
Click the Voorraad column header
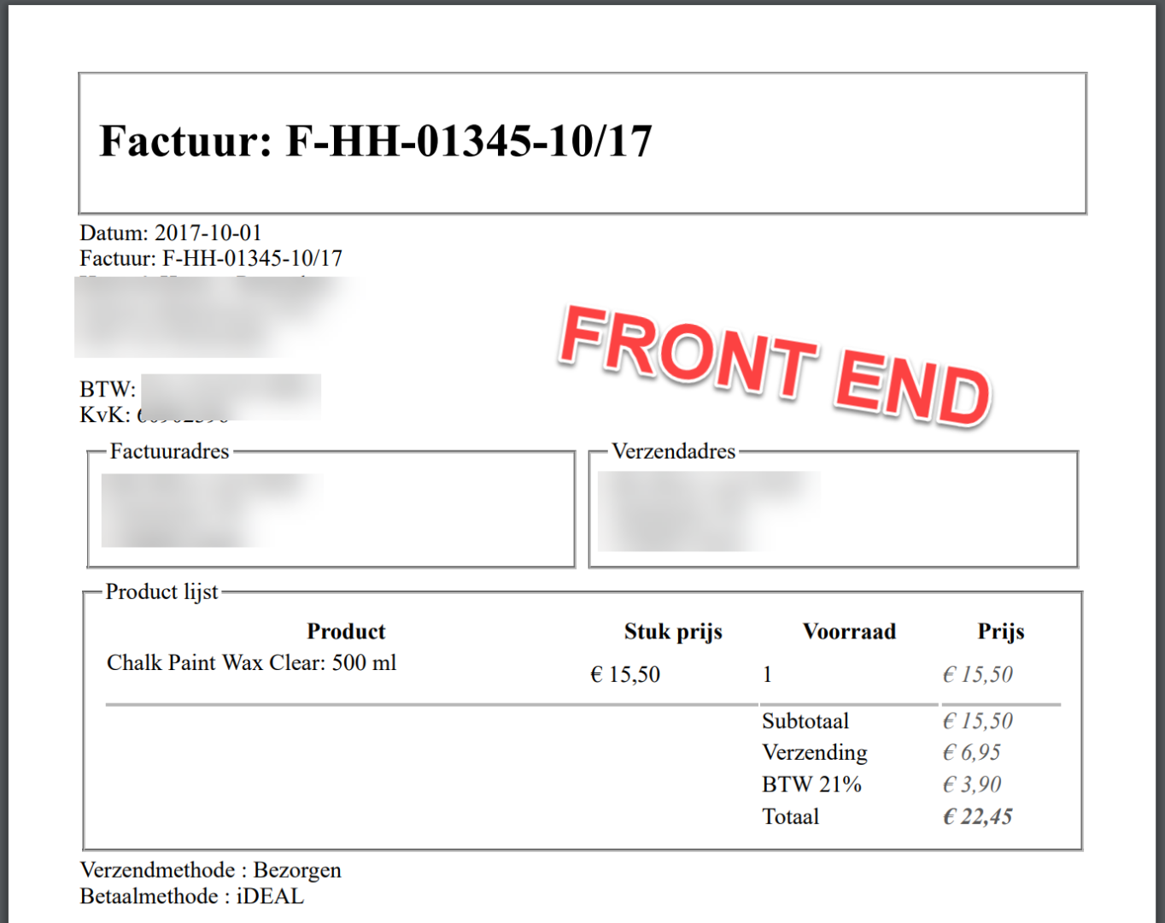[849, 632]
